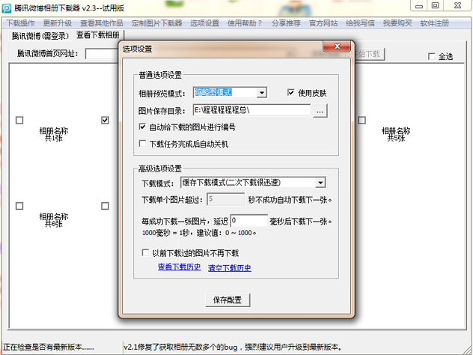Toggle the 全选 checkbox
Image resolution: width=473 pixels, height=355 pixels.
[x=432, y=56]
